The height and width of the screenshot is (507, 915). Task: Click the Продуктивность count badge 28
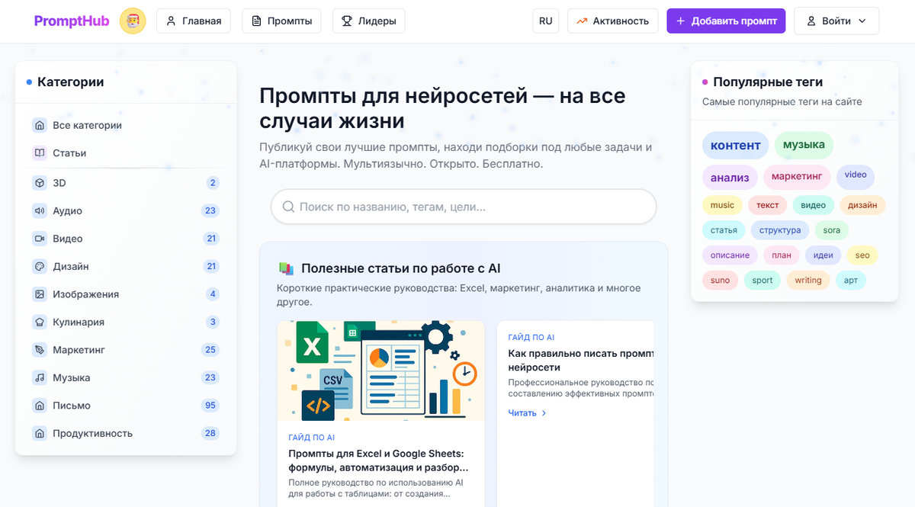point(210,433)
